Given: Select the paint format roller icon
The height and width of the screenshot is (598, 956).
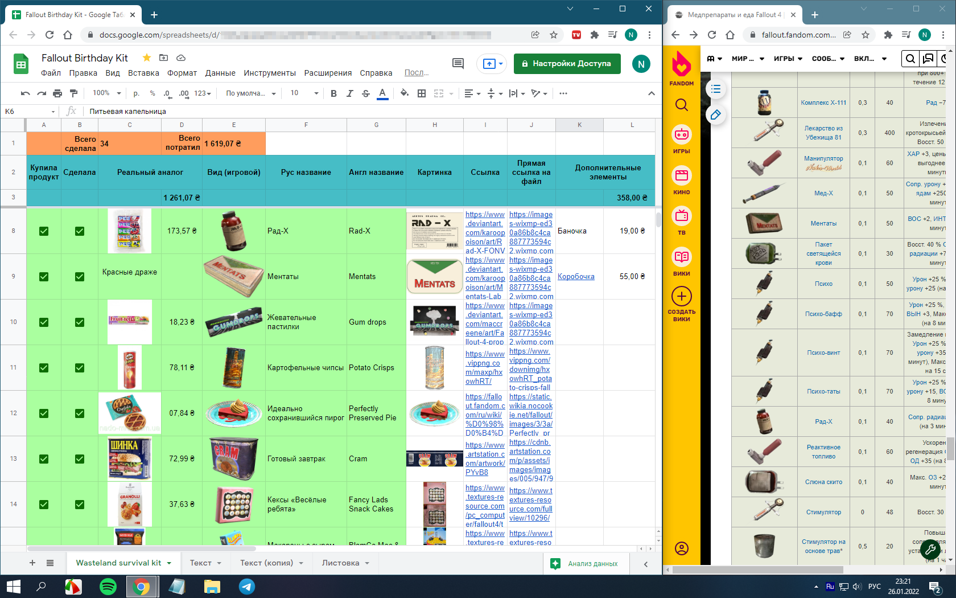Looking at the screenshot, I should coord(73,93).
